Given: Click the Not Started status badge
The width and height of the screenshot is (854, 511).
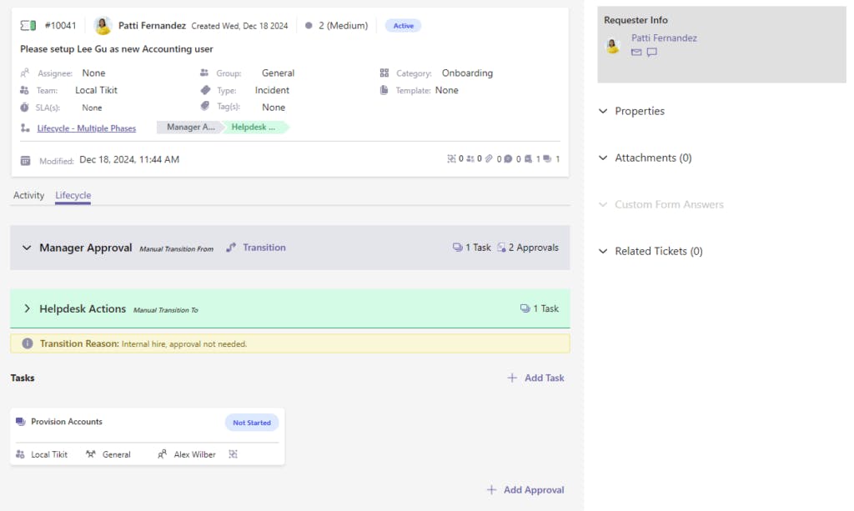Looking at the screenshot, I should 252,423.
